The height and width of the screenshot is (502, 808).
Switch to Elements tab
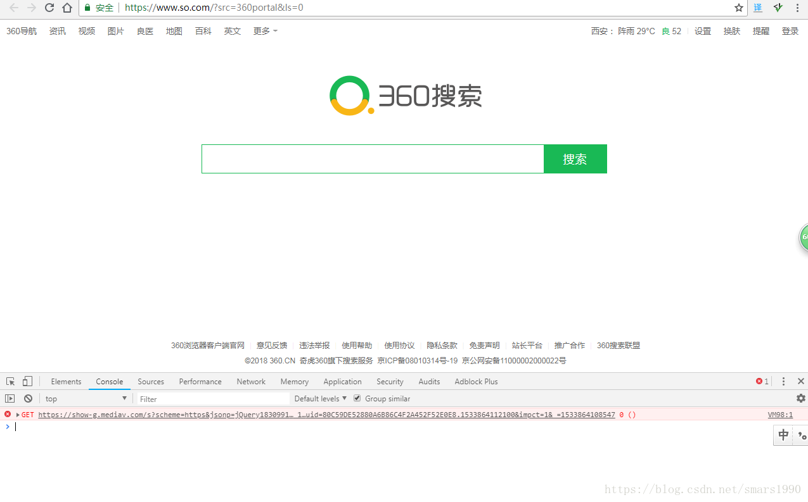tap(66, 381)
